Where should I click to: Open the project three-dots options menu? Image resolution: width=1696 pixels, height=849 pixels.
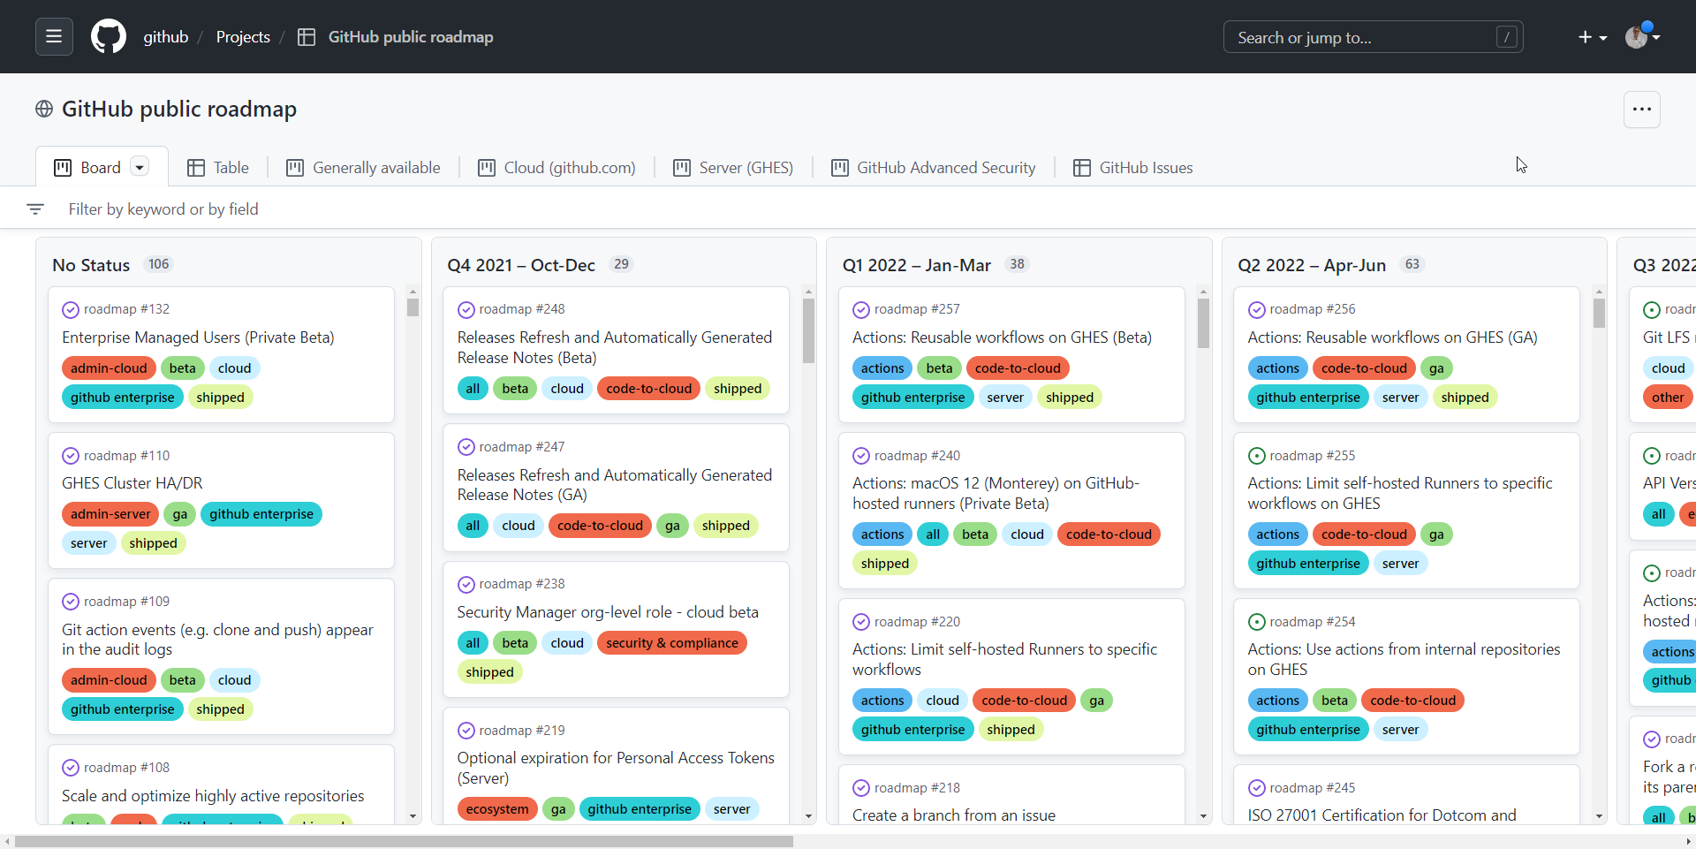(x=1641, y=110)
